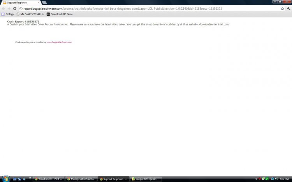Switch to Support Response taskbar button
Image resolution: width=292 pixels, height=182 pixels.
114,179
